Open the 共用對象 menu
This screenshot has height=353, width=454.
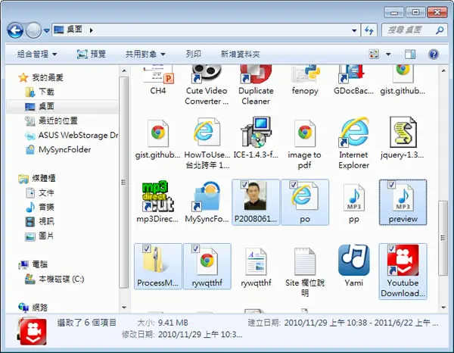coord(145,55)
